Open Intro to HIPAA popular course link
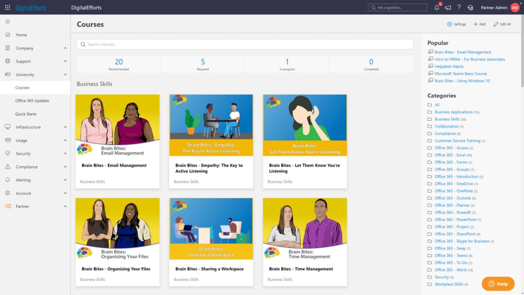Screen dimensions: 524x295 (x=470, y=59)
